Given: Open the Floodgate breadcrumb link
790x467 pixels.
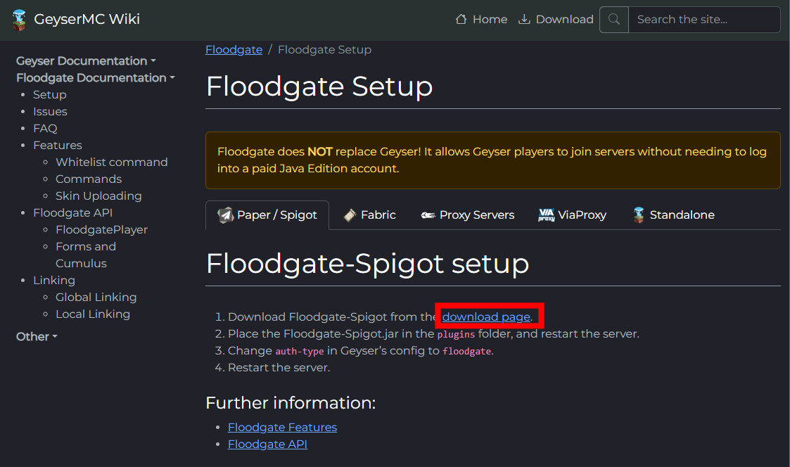Looking at the screenshot, I should tap(234, 49).
